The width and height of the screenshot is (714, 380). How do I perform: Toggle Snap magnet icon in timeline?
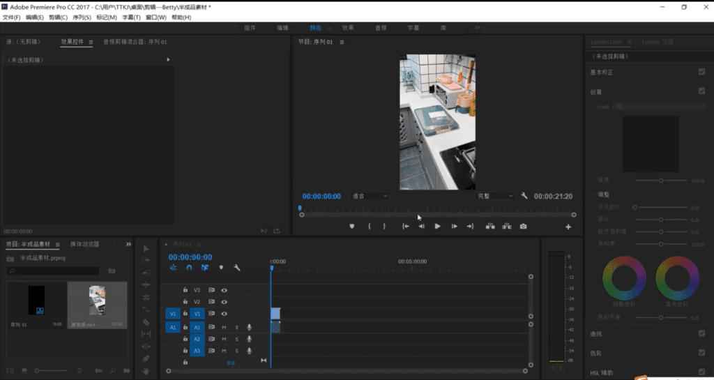(x=189, y=268)
